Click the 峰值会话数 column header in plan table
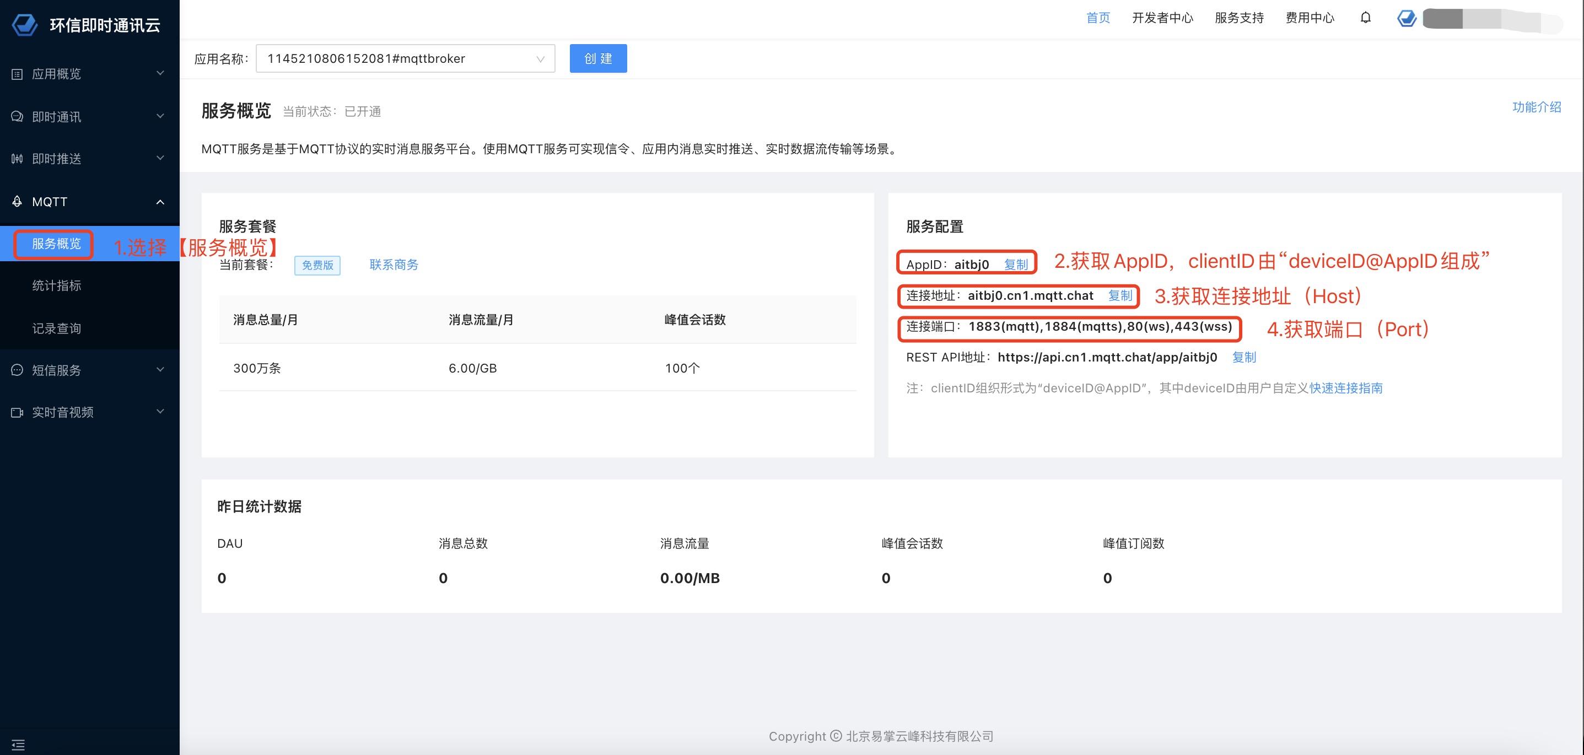The image size is (1584, 755). pos(695,320)
